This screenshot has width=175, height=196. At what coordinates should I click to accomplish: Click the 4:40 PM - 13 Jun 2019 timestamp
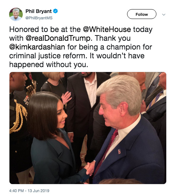click(x=29, y=191)
